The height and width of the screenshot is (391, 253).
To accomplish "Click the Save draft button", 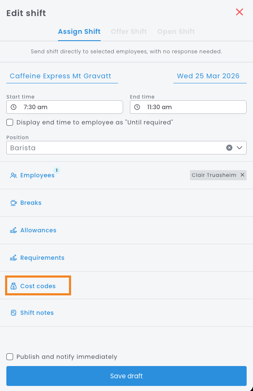I will click(x=126, y=376).
